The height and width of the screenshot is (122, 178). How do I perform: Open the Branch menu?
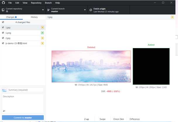(48, 3)
